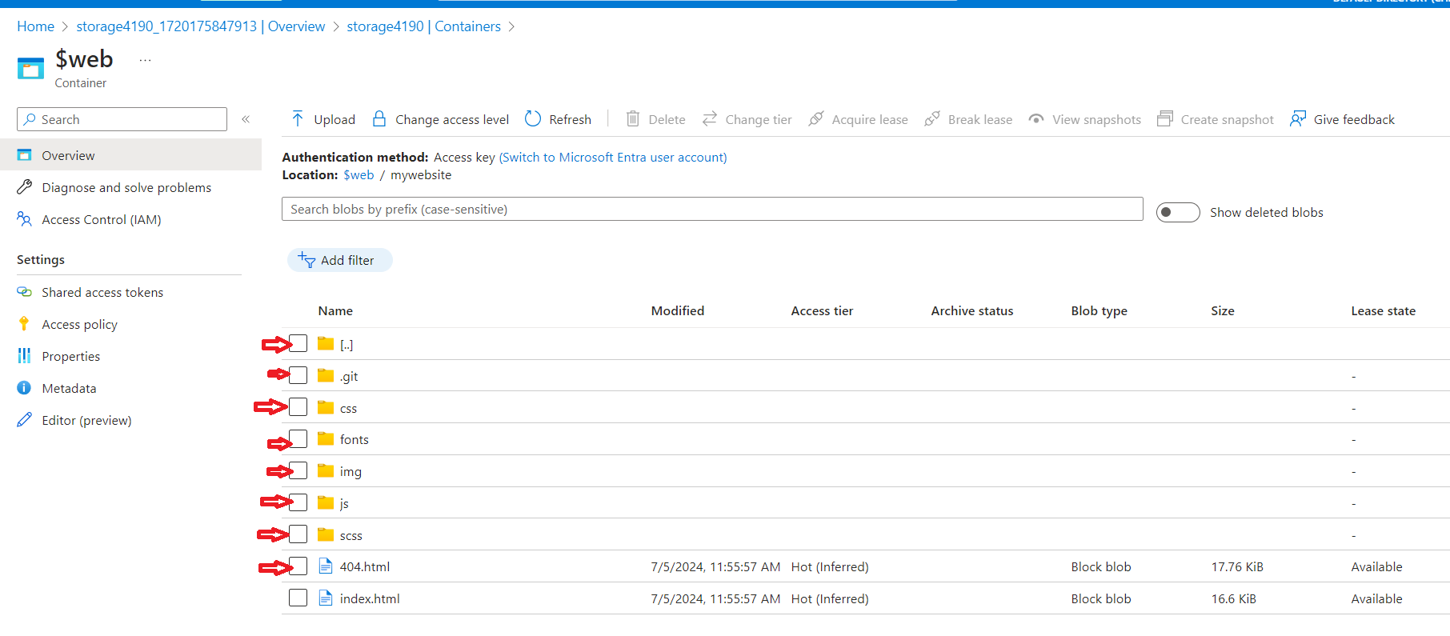Screen dimensions: 1450x636
Task: Select the img folder checkbox
Action: [x=298, y=471]
